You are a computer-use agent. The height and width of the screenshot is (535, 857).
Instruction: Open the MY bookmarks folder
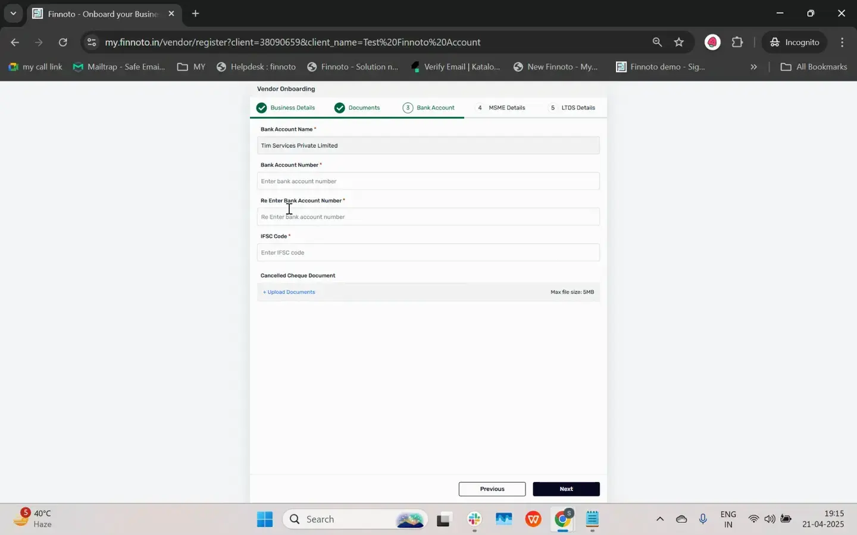coord(191,67)
